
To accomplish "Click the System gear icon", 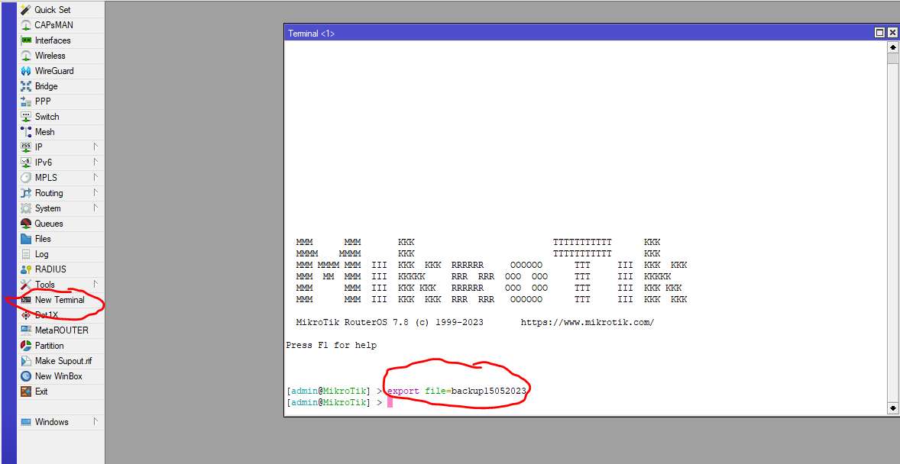I will [x=26, y=208].
